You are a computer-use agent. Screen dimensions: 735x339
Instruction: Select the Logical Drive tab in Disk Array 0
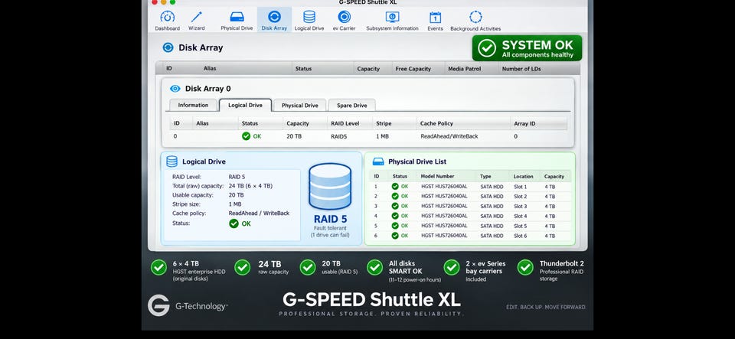pyautogui.click(x=245, y=106)
